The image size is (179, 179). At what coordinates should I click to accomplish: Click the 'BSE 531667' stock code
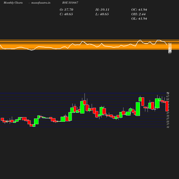pos(70,3)
